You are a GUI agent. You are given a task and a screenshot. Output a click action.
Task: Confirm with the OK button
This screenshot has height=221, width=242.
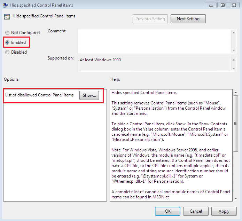[167, 211]
